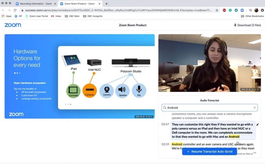Download the 3 recording files
This screenshot has width=265, height=164.
pos(247,25)
